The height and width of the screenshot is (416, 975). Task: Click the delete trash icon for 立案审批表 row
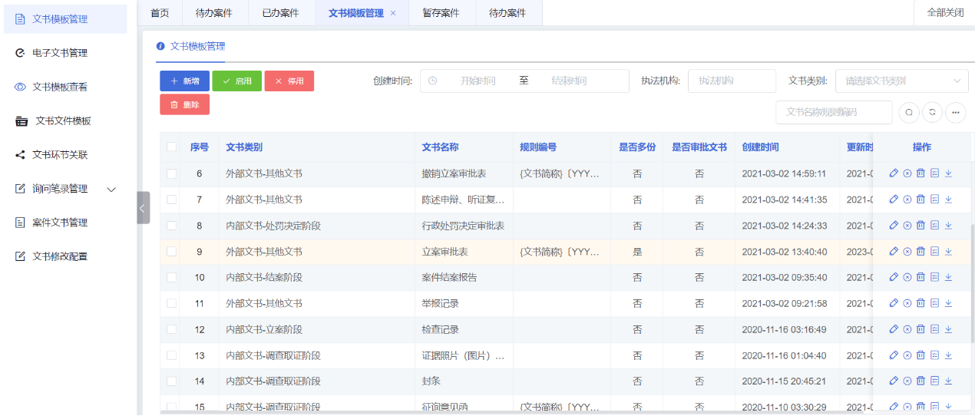[x=920, y=252]
